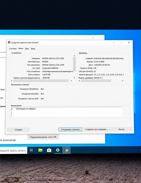The image size is (141, 183).
Task: Open the Звук tab
Action: 27,49
